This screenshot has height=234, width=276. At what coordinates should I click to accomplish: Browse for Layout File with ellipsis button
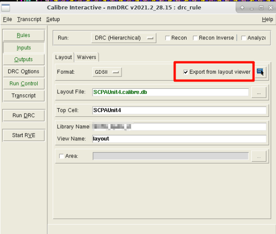coord(259,93)
